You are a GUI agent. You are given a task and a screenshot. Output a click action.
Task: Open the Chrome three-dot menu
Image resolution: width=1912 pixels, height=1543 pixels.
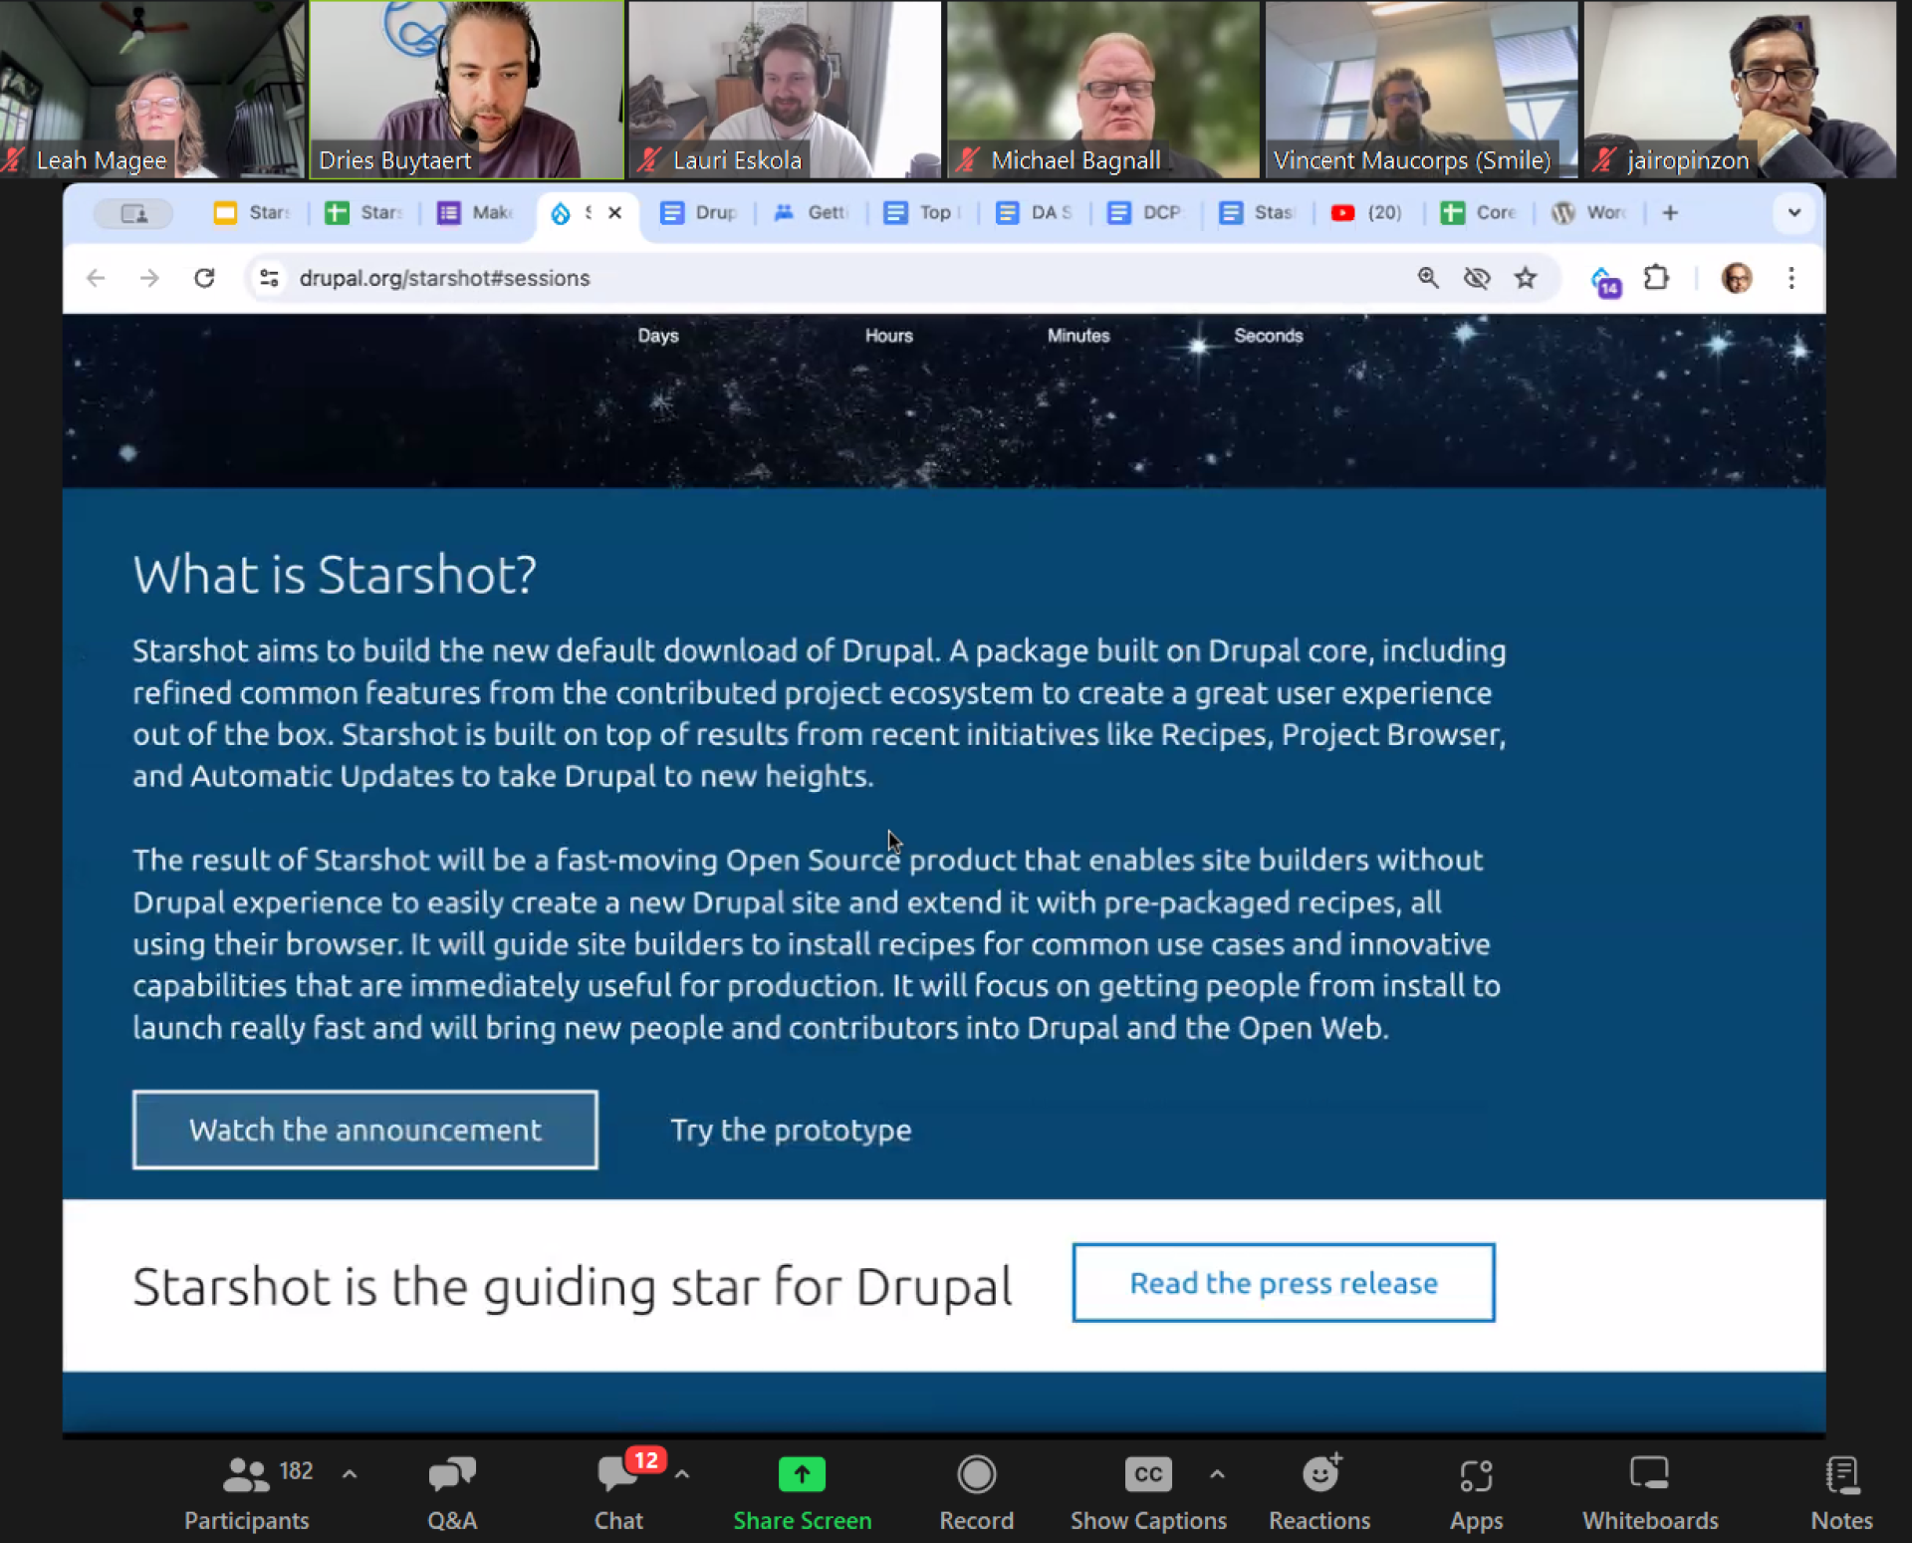[1791, 278]
